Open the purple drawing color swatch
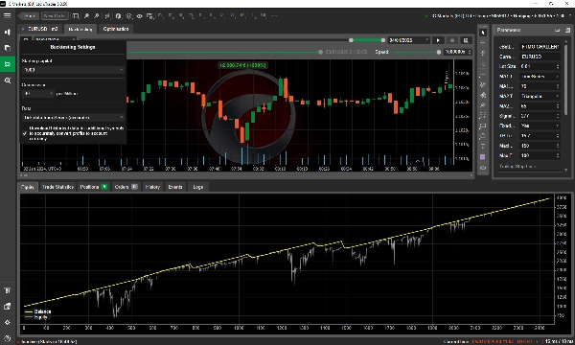Image resolution: width=575 pixels, height=345 pixels. tap(483, 157)
